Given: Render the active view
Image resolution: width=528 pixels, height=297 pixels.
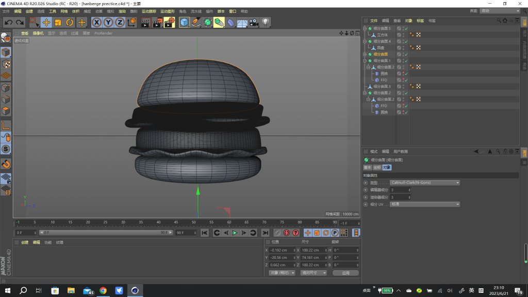Looking at the screenshot, I should tap(145, 23).
